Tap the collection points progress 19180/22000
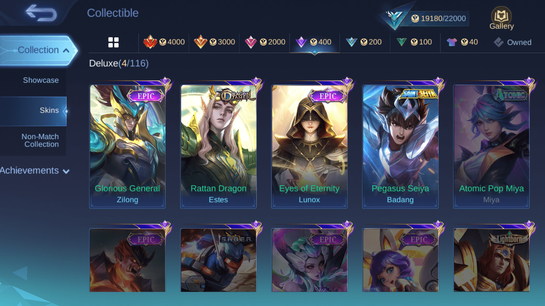 [x=439, y=18]
